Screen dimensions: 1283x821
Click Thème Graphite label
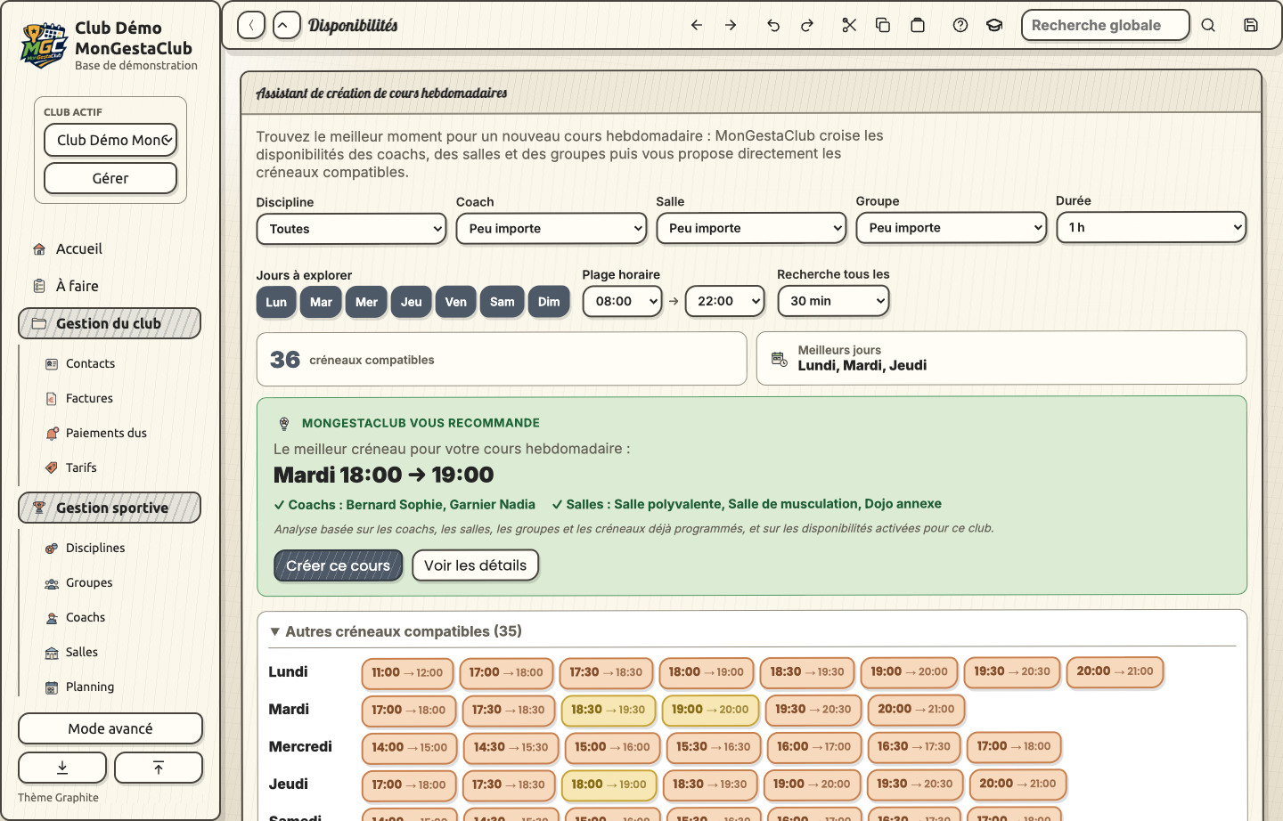coord(59,798)
